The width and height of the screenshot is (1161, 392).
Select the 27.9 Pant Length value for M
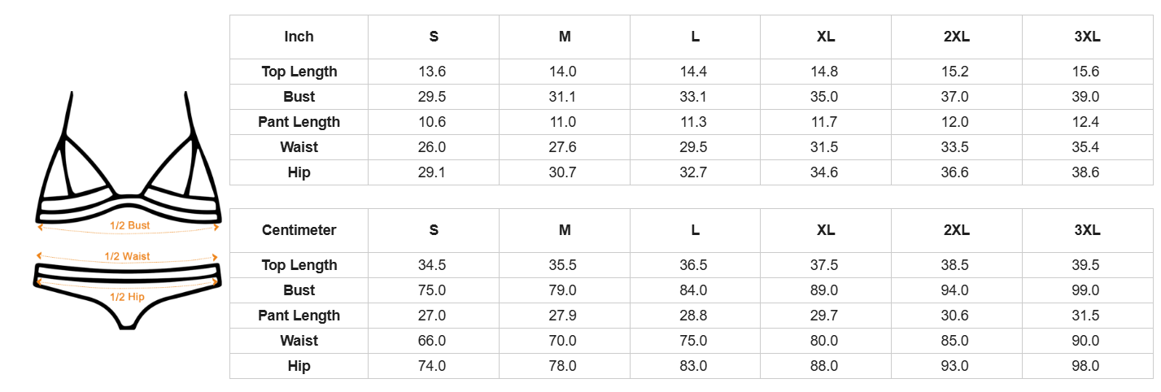(x=563, y=316)
